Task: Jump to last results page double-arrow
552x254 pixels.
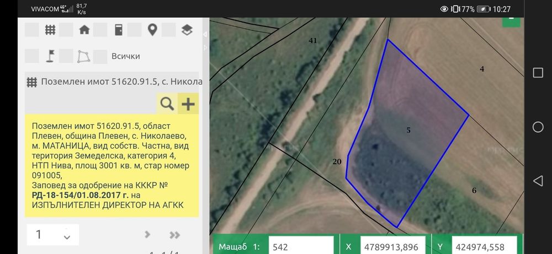Action: click(x=174, y=235)
